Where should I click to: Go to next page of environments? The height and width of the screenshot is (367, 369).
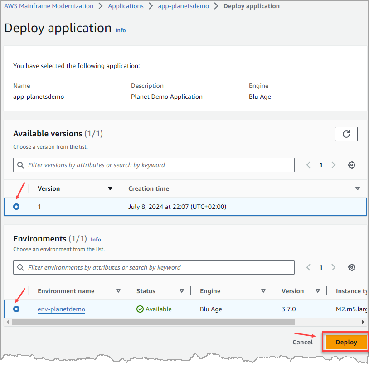(x=334, y=267)
